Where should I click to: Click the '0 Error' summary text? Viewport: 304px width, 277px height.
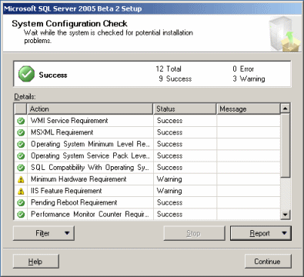(243, 69)
